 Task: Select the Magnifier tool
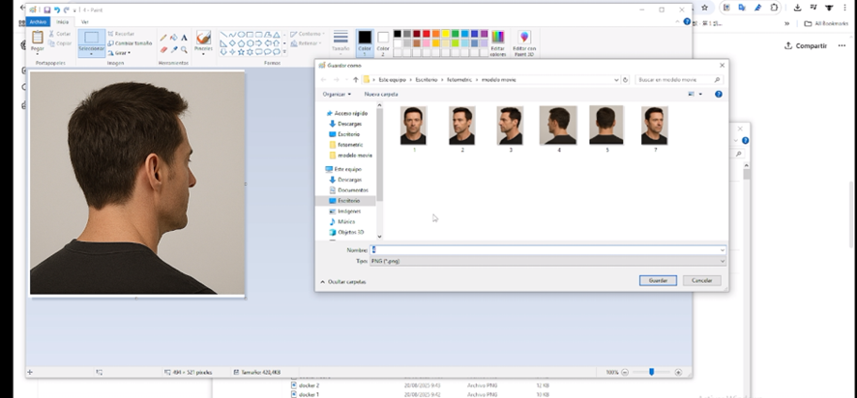184,49
